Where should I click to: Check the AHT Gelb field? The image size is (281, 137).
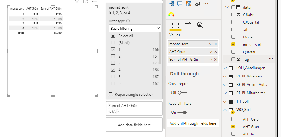[233, 119]
